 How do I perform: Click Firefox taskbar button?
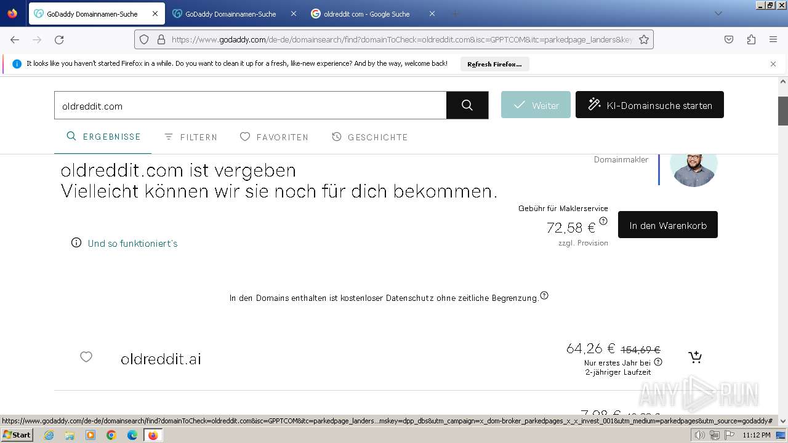[x=153, y=435]
